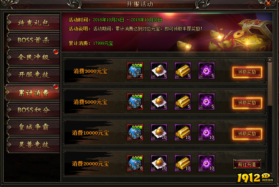Click the purple gem icon in 10000元宝 row
279x187 pixels.
(x=207, y=132)
